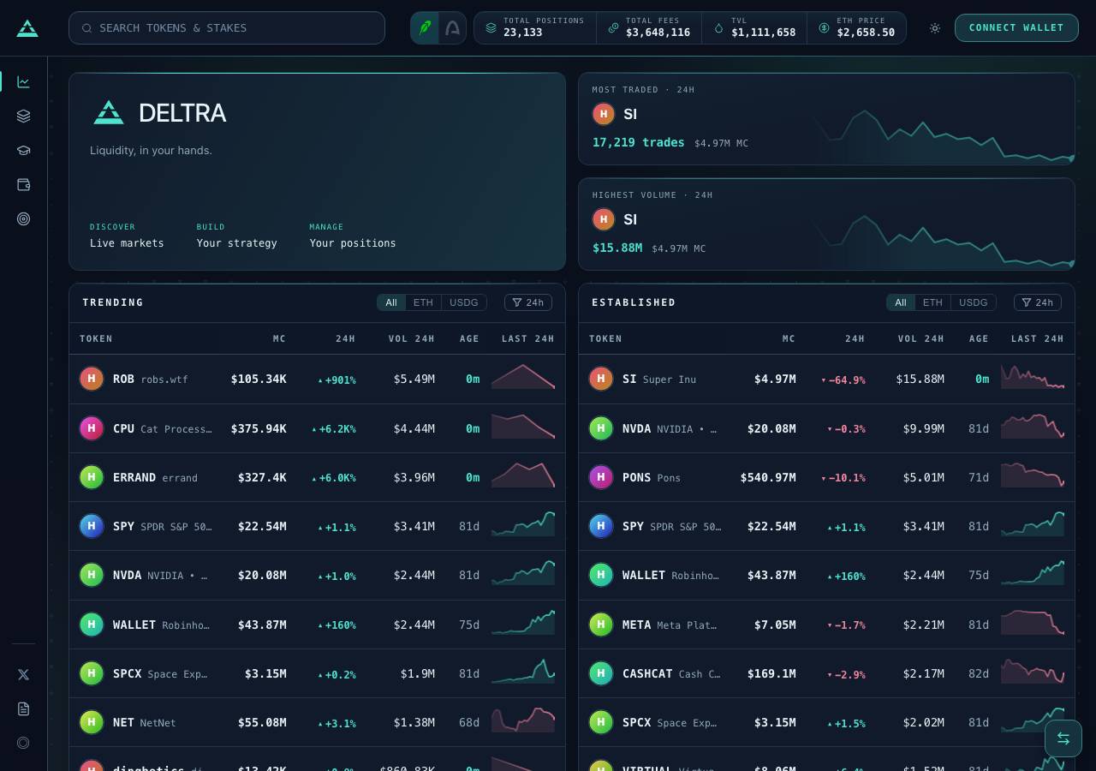Open the stacked layers icon in the sidebar
The height and width of the screenshot is (771, 1096).
click(23, 117)
